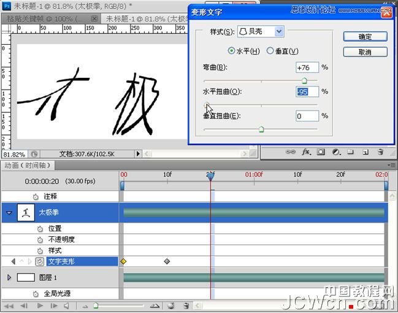Viewport: 398px width, 313px height.
Task: Delete layer with Layers panel trash icon
Action: pos(380,152)
